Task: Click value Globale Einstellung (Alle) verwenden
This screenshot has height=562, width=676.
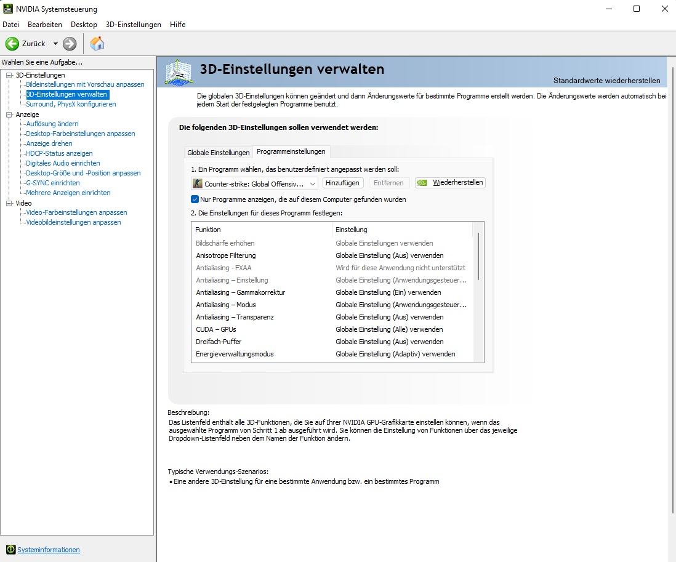Action: (x=389, y=329)
